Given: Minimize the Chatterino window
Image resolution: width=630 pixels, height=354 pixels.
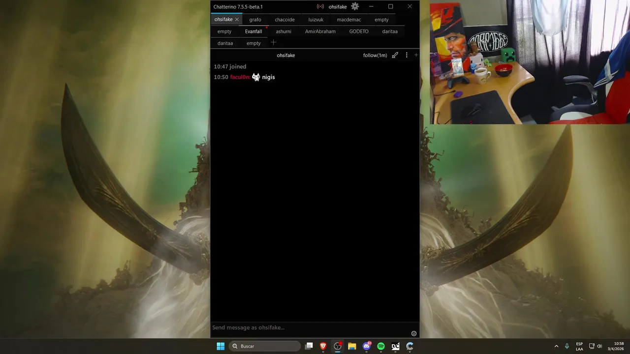Looking at the screenshot, I should pyautogui.click(x=371, y=6).
